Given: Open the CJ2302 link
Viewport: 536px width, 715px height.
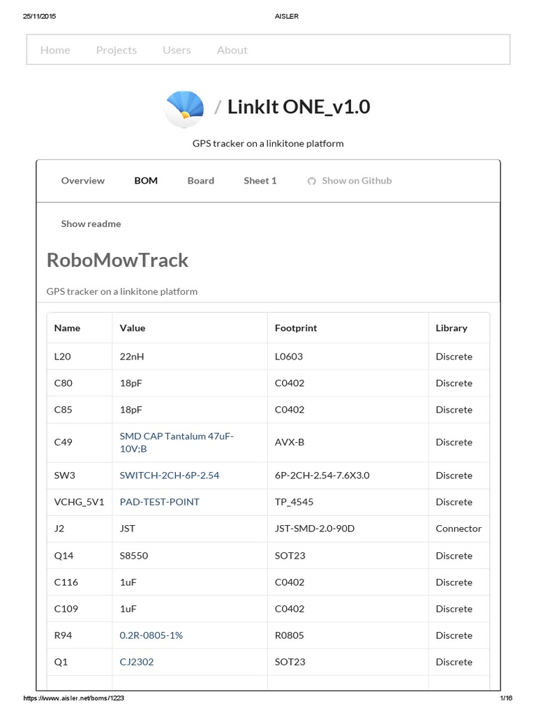Looking at the screenshot, I should [x=136, y=662].
